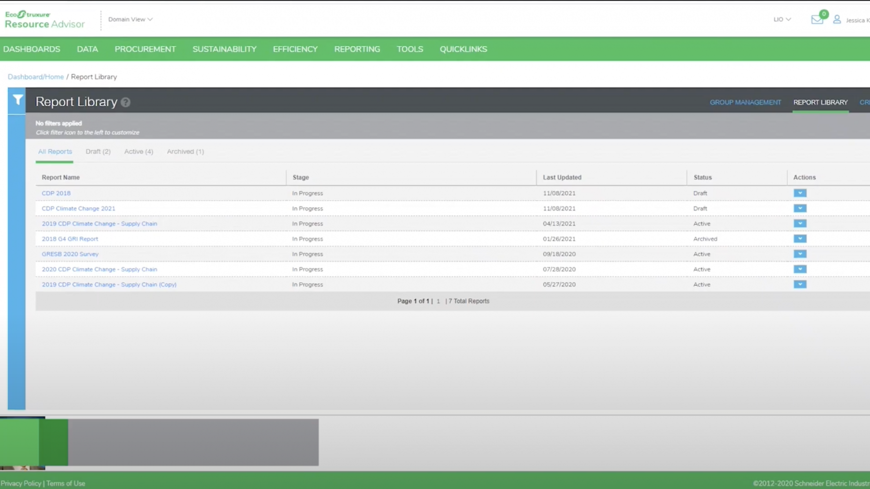Expand actions menu for GRESB 2020 Survey

(x=800, y=254)
